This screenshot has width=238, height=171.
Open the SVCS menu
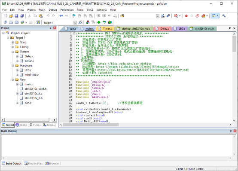90,10
